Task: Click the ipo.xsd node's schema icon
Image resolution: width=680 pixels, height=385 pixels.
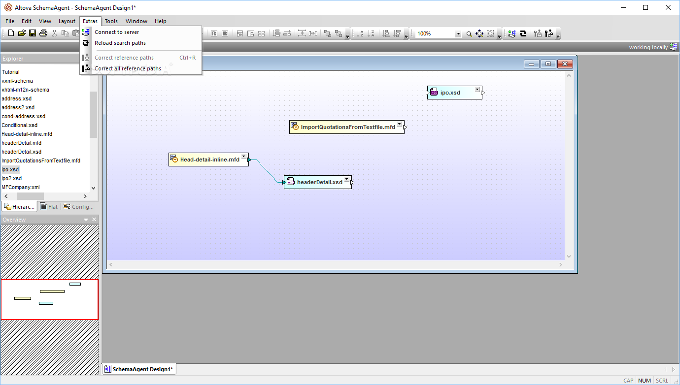Action: click(434, 92)
